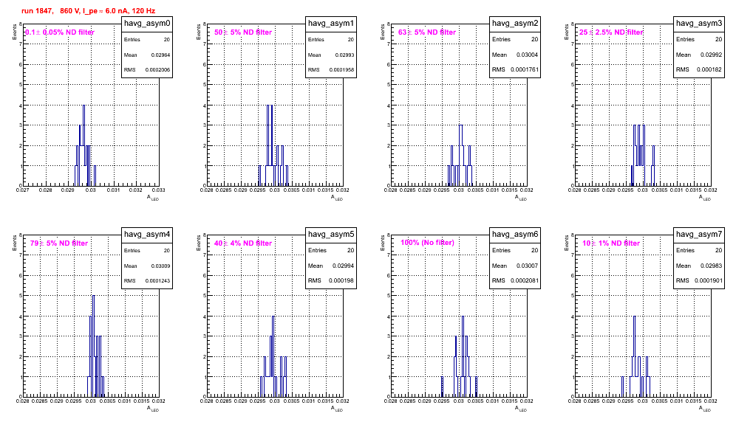Click the '0.1± 0.05% ND filter' label
The width and height of the screenshot is (736, 422).
(x=60, y=32)
